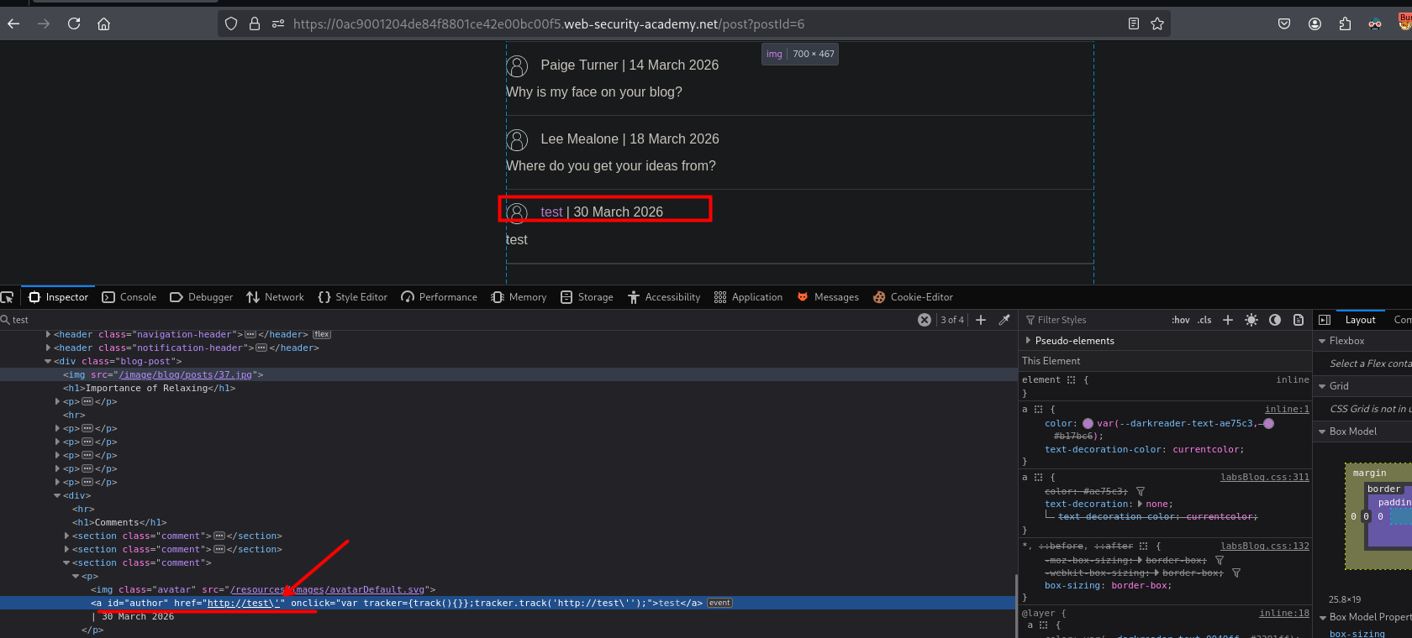Click the Filter Styles input field
1412x638 pixels.
1093,320
